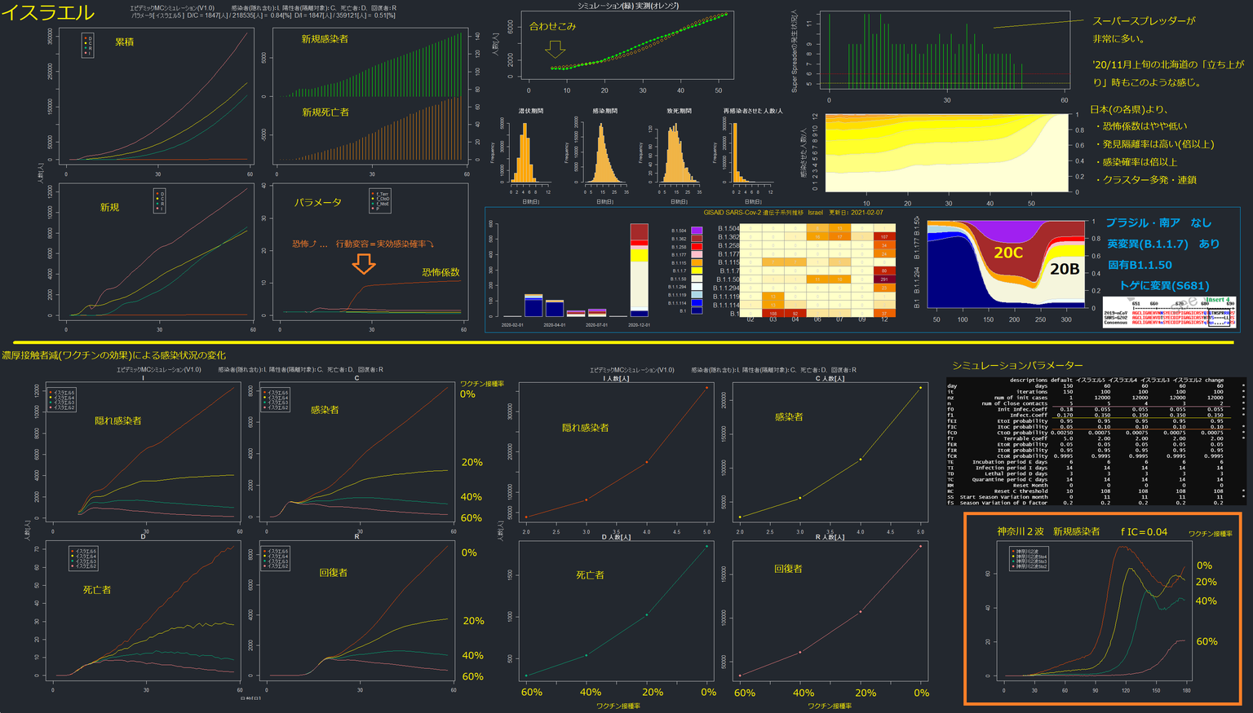Select the シミュレーションパラメーター heading
The image size is (1253, 713).
1017,365
